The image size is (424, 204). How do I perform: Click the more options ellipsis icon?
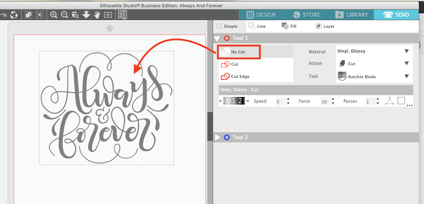coord(409,105)
